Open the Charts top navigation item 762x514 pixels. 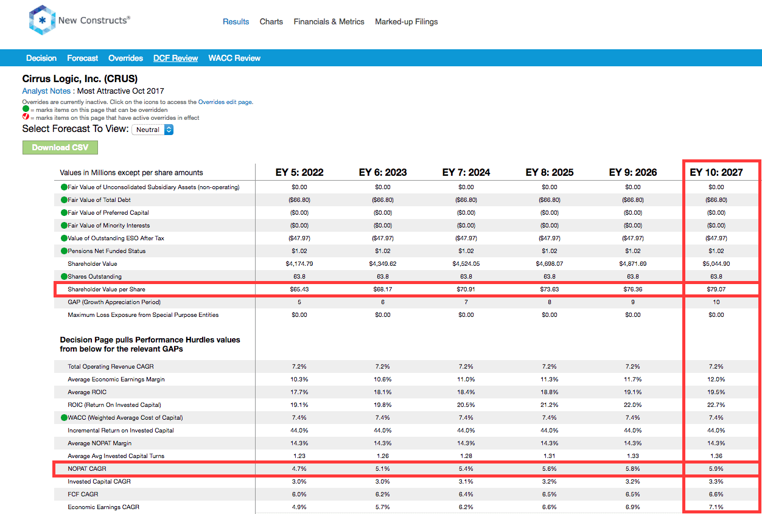271,21
